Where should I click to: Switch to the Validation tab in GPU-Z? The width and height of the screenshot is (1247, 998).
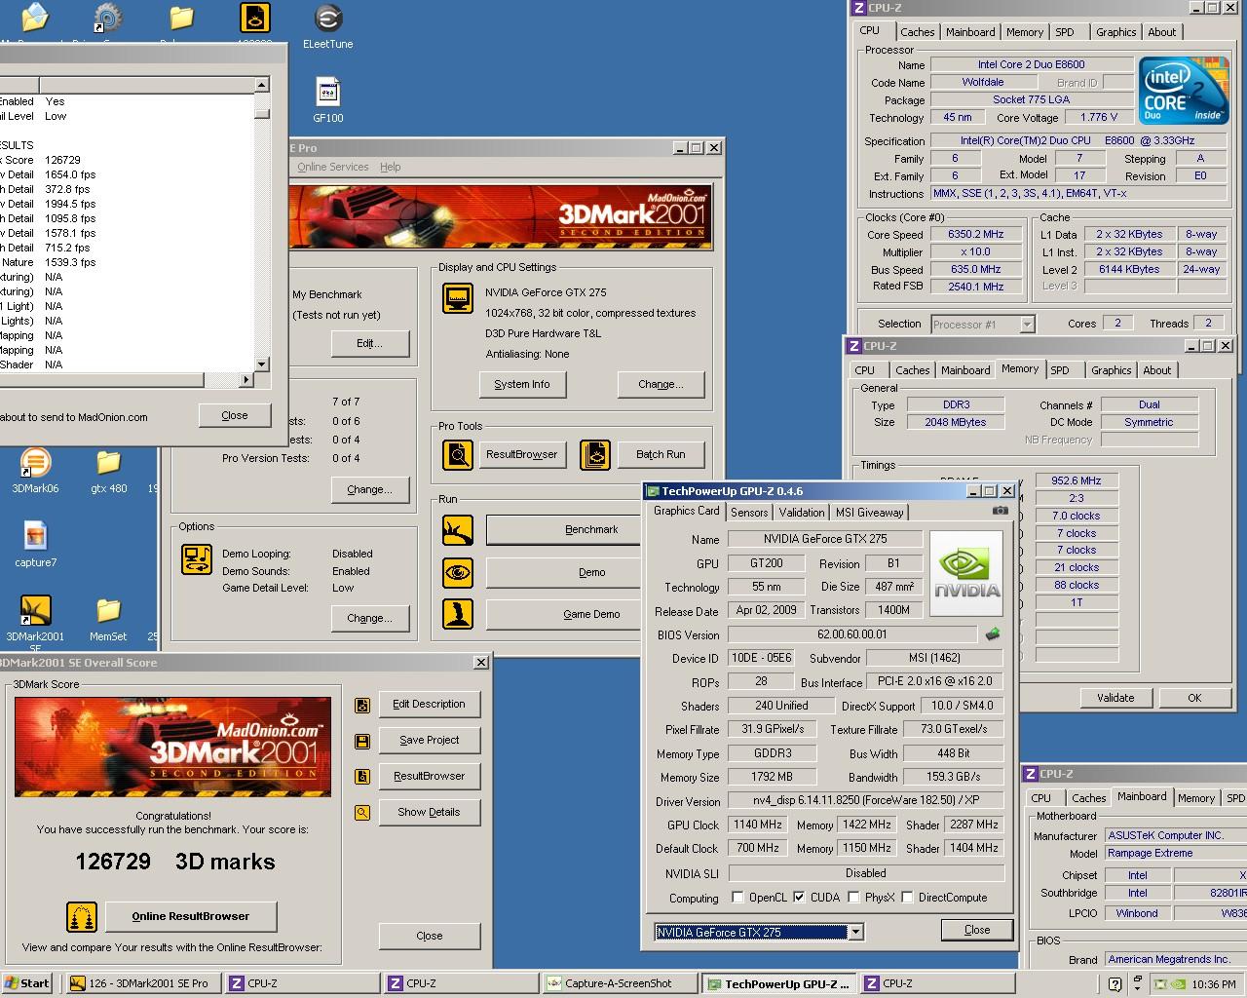pyautogui.click(x=802, y=513)
